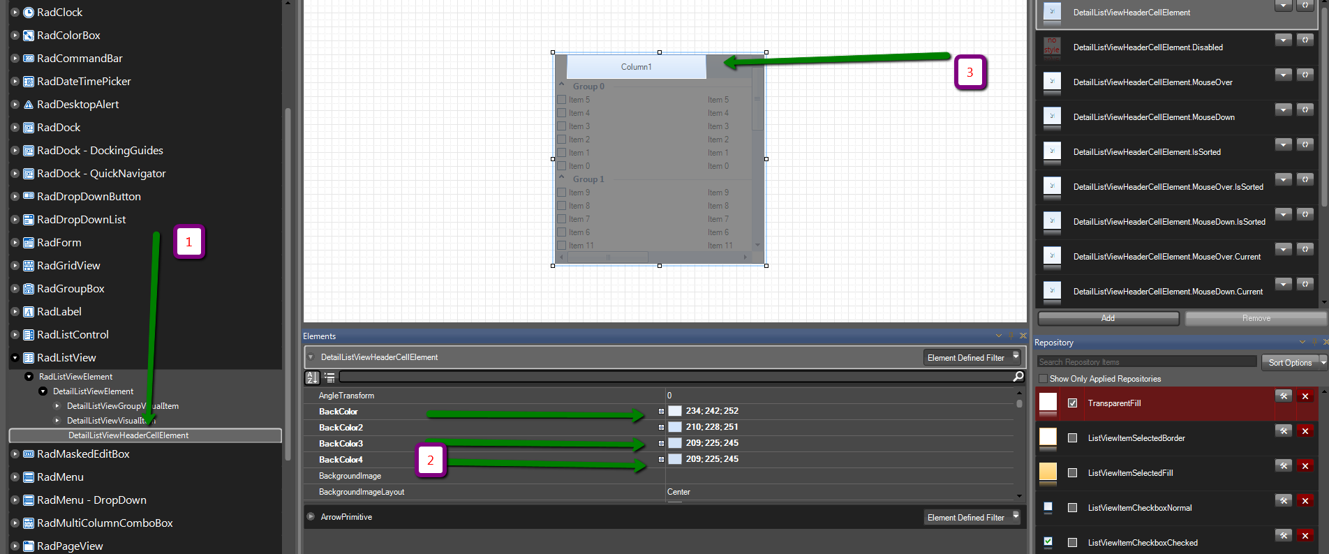Click the magnifier icon in Elements search
The width and height of the screenshot is (1329, 554).
[x=1018, y=377]
